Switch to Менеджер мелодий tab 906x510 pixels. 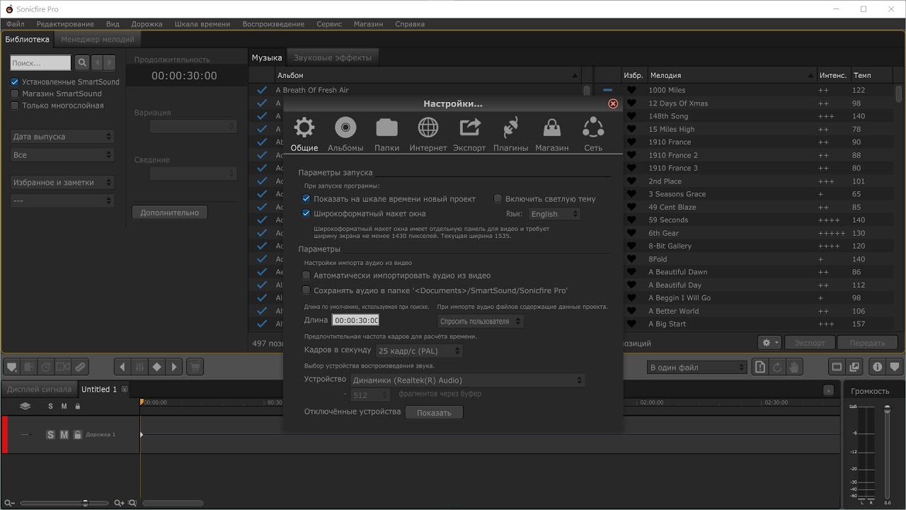coord(98,40)
